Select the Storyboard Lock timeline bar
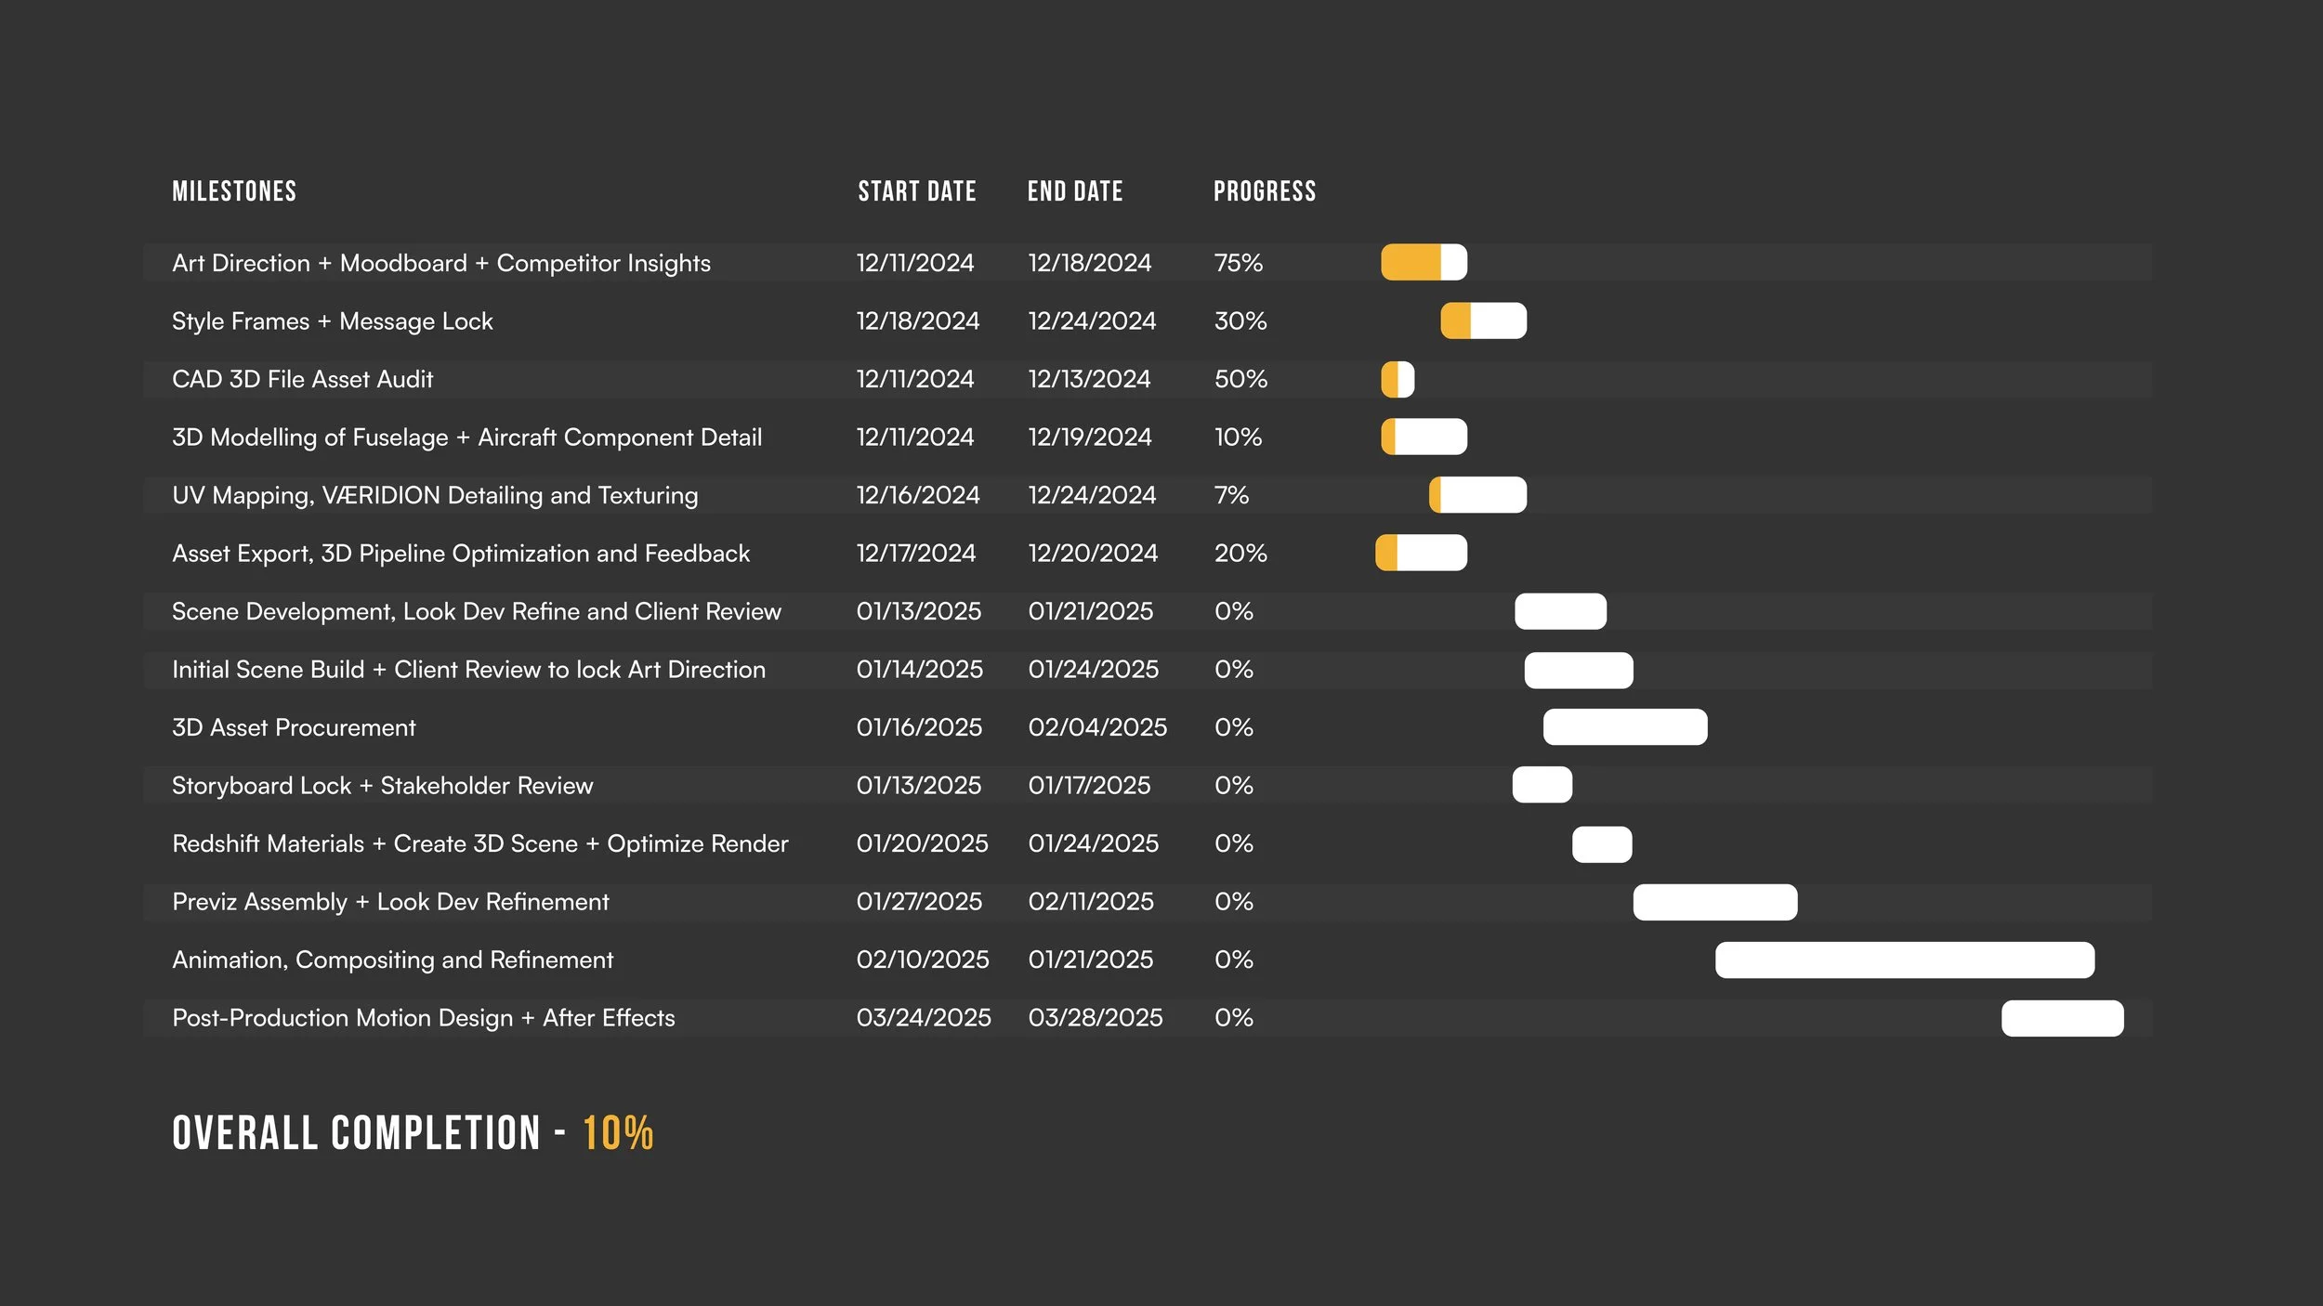 click(x=1542, y=786)
